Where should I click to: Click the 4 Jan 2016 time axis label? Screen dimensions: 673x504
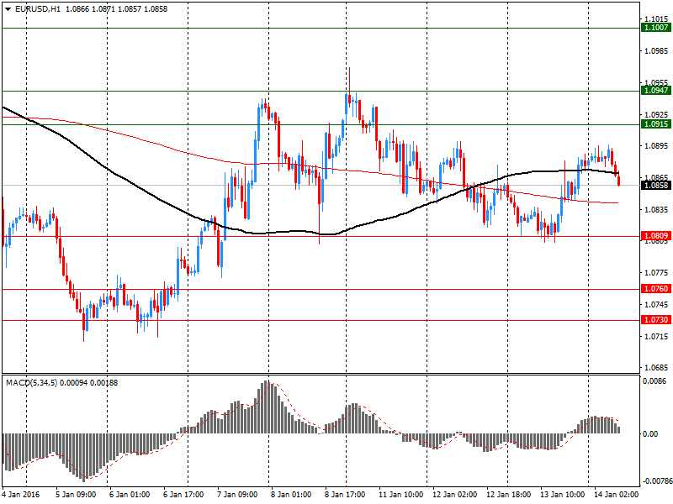pos(20,495)
